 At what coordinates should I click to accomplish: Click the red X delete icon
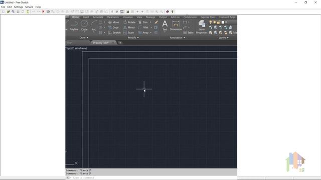point(43,11)
